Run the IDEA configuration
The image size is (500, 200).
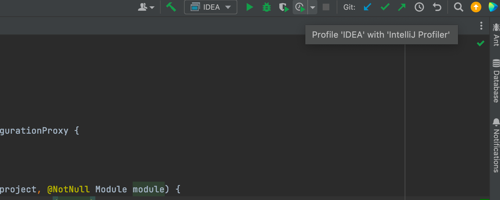tap(249, 7)
